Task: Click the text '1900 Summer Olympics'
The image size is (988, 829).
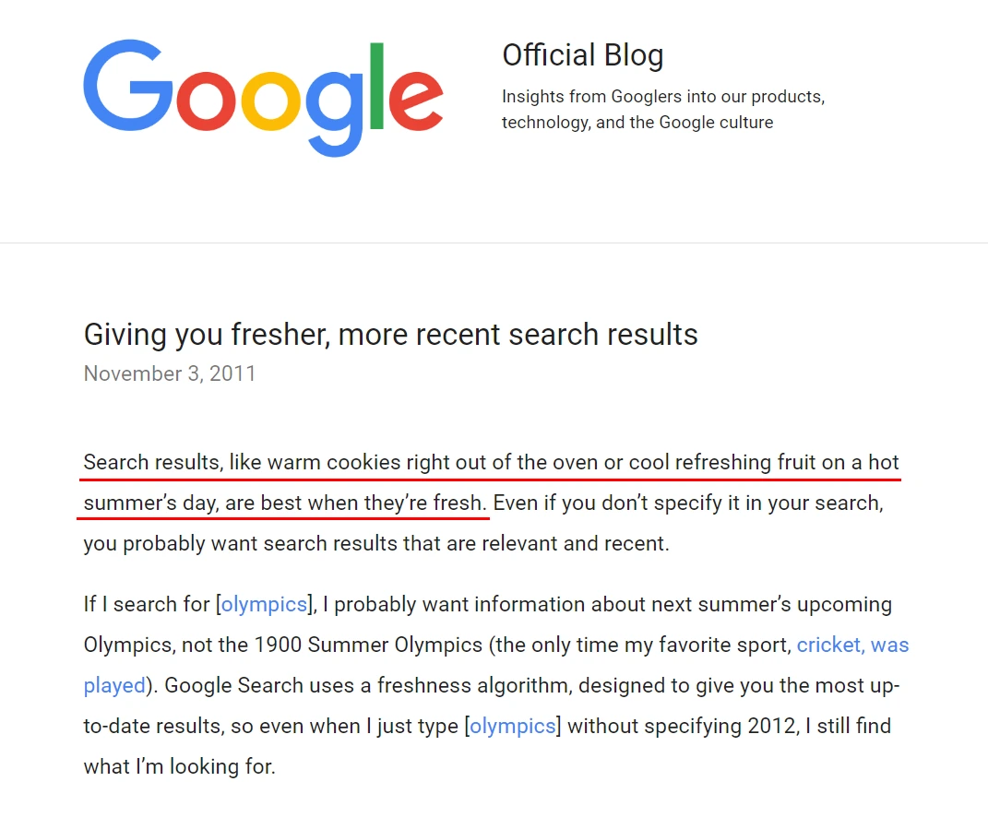Action: (x=369, y=645)
